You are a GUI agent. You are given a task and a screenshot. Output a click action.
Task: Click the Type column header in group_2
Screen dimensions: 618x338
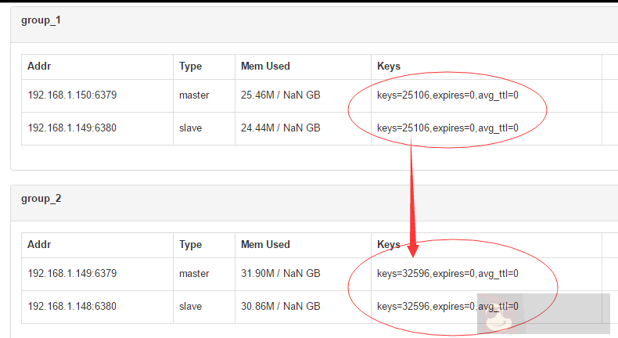pyautogui.click(x=191, y=245)
